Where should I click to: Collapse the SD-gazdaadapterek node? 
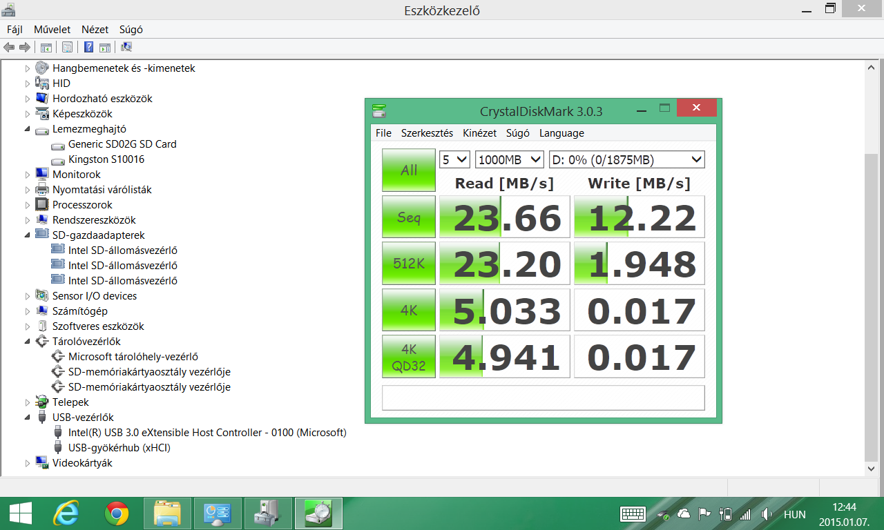click(x=28, y=235)
